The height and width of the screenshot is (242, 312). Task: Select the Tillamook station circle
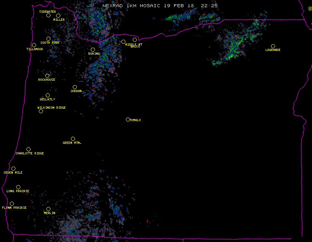click(34, 45)
